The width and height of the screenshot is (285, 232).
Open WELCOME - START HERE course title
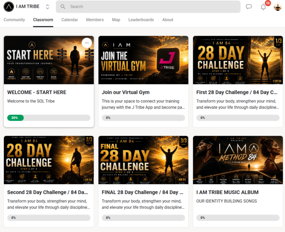click(37, 92)
